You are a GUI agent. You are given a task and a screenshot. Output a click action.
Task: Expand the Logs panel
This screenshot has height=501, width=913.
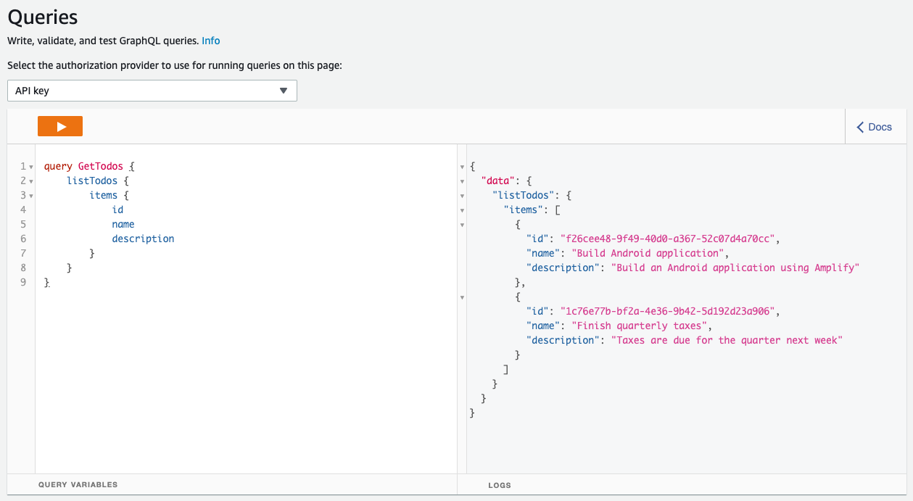[500, 485]
